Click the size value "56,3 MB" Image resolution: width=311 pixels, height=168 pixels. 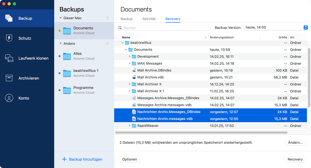pyautogui.click(x=280, y=77)
